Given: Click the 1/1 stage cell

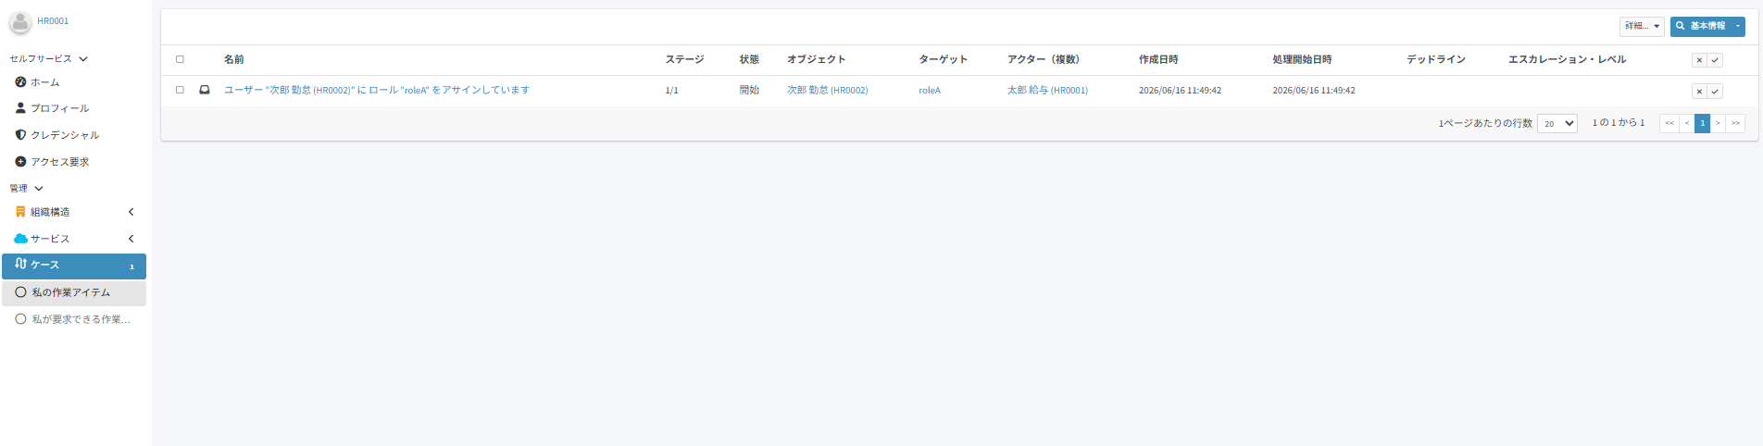Looking at the screenshot, I should click(671, 91).
